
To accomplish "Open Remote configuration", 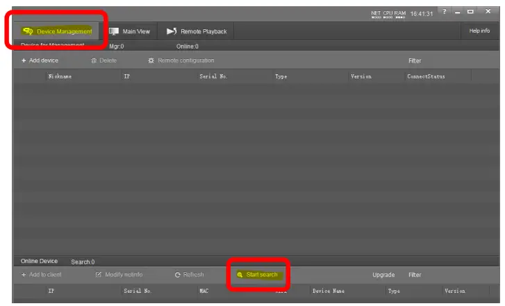I will point(181,60).
